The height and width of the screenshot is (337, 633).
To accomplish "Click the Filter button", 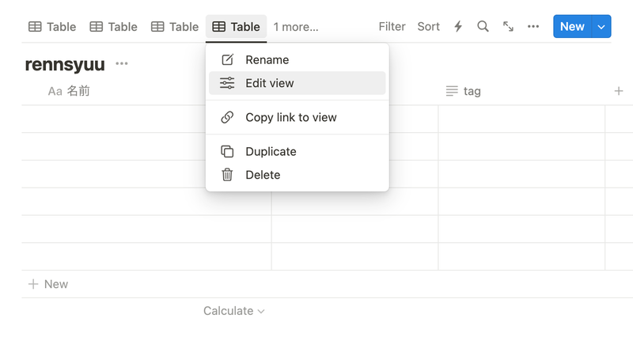I will [x=392, y=27].
